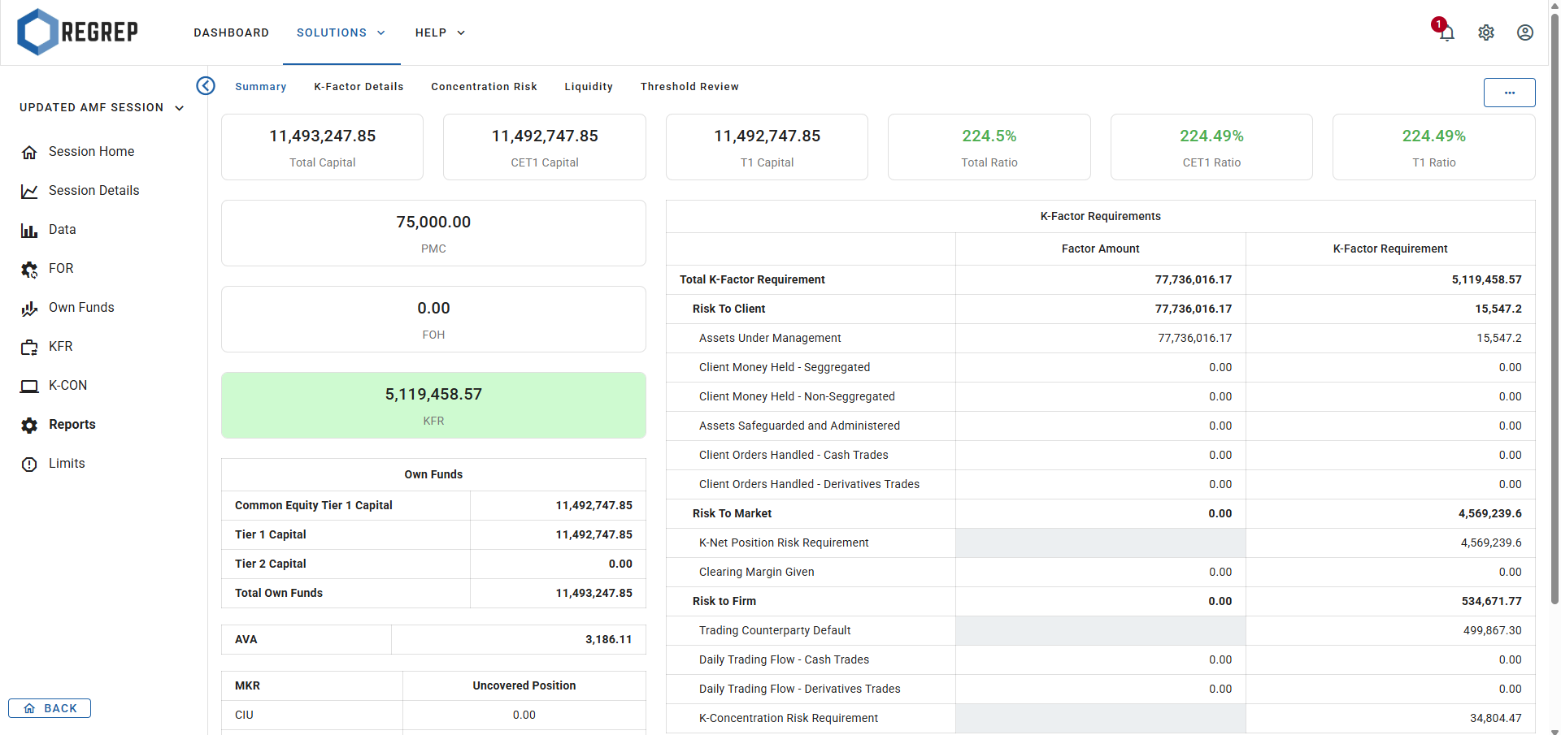Open the more options ellipsis button
This screenshot has height=735, width=1561.
(x=1509, y=93)
